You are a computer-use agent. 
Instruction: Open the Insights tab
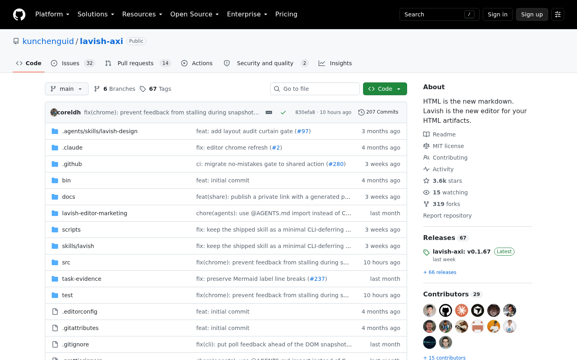335,63
